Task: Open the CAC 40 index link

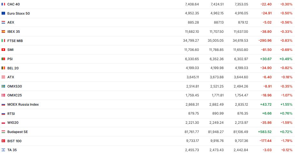Action: (x=14, y=4)
